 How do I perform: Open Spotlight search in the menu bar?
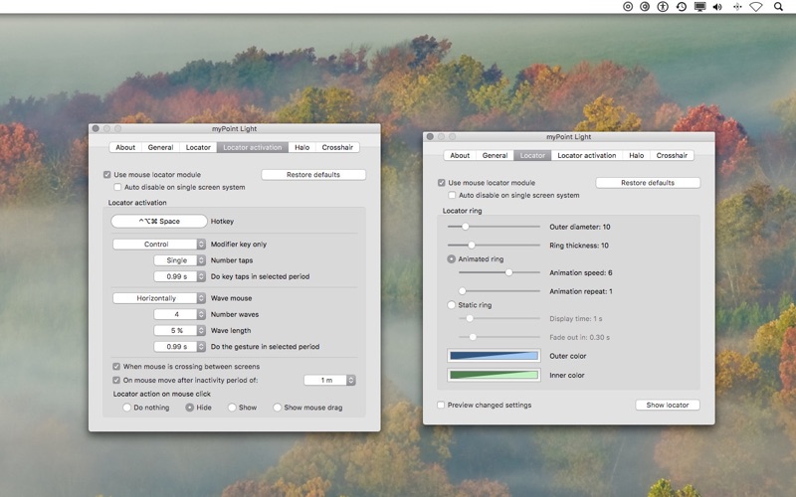click(x=778, y=7)
